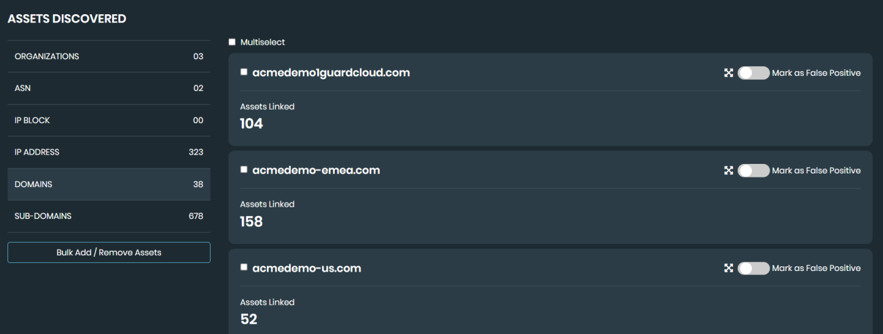Open the acmedemo-emea.com domain title

point(316,171)
